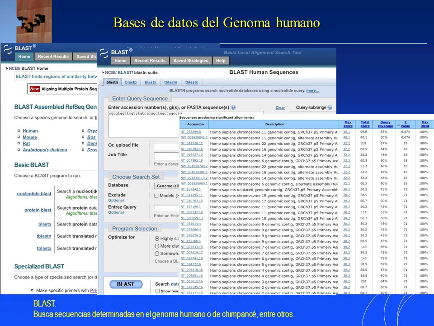Open the Mouse genome link
The height and width of the screenshot is (326, 434).
click(30, 137)
